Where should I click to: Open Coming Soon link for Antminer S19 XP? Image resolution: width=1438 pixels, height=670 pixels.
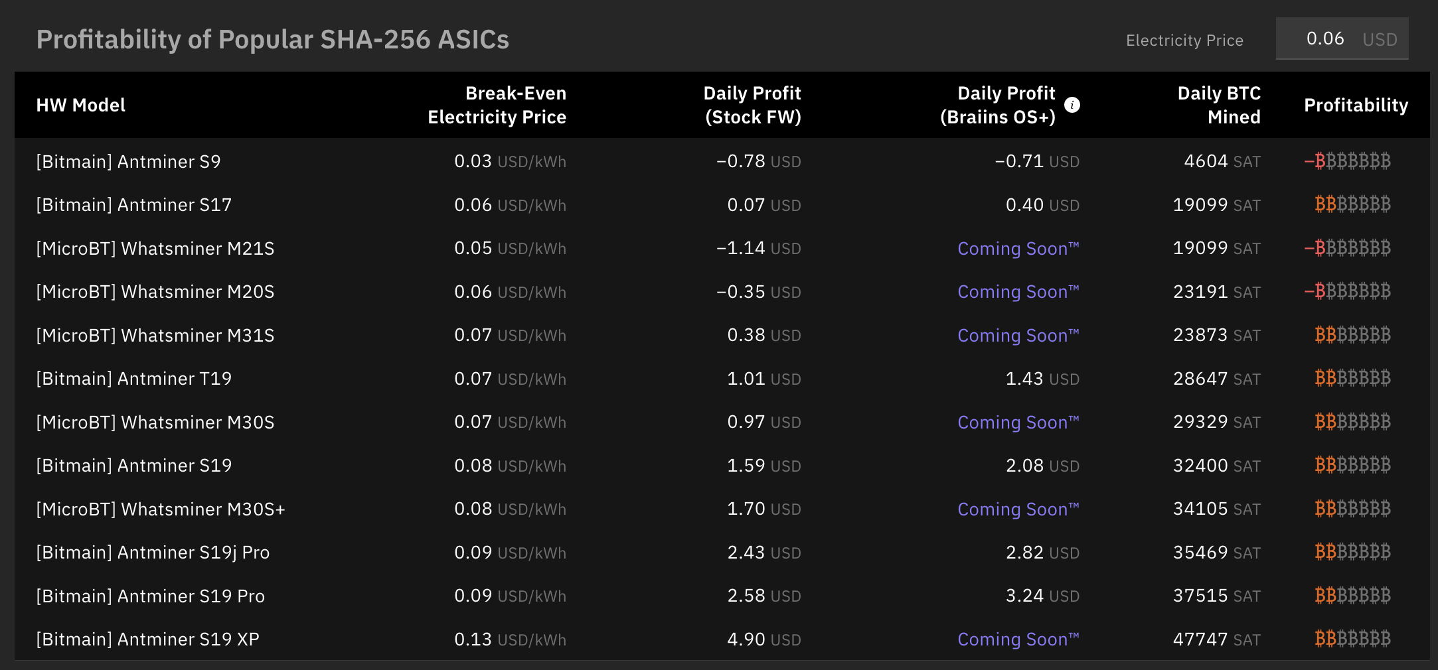[1018, 639]
